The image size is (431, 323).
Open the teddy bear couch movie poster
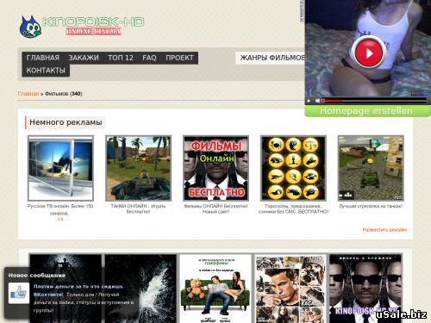[215, 289]
